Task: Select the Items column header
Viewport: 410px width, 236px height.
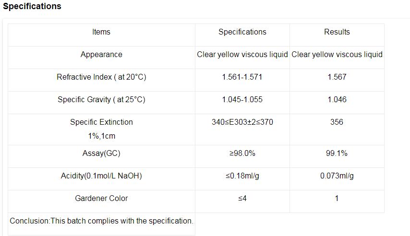Action: (101, 32)
